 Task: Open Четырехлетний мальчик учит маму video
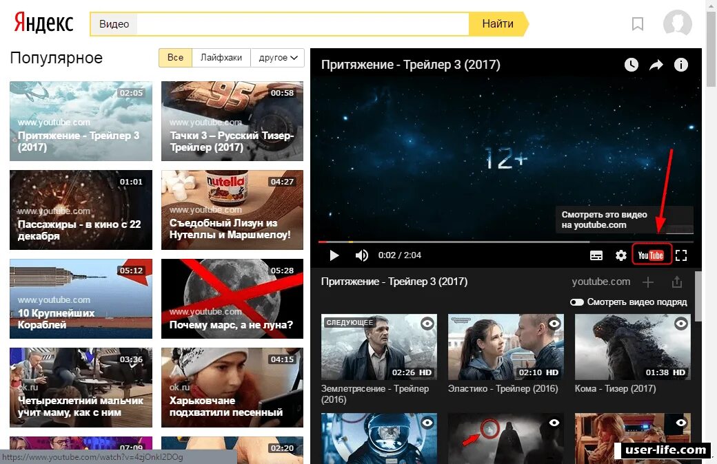click(81, 388)
